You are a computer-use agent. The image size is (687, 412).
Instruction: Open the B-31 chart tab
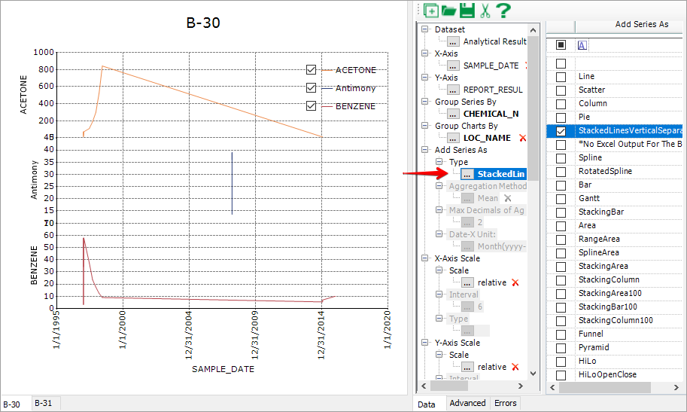click(44, 404)
